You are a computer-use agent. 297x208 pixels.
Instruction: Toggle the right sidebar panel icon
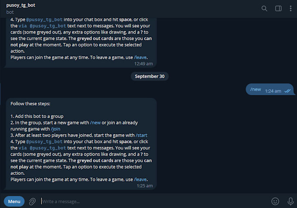(x=278, y=9)
